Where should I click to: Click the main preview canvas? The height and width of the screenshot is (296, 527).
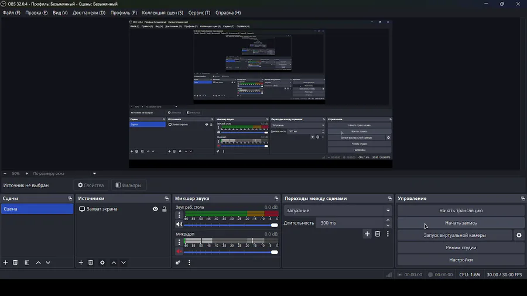(x=261, y=94)
